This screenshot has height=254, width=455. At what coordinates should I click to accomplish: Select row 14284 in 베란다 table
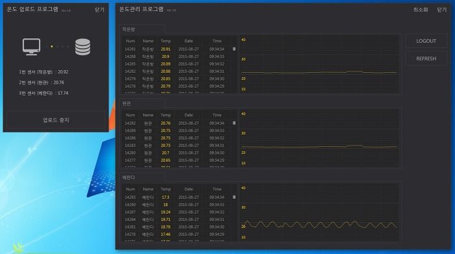pos(176,220)
